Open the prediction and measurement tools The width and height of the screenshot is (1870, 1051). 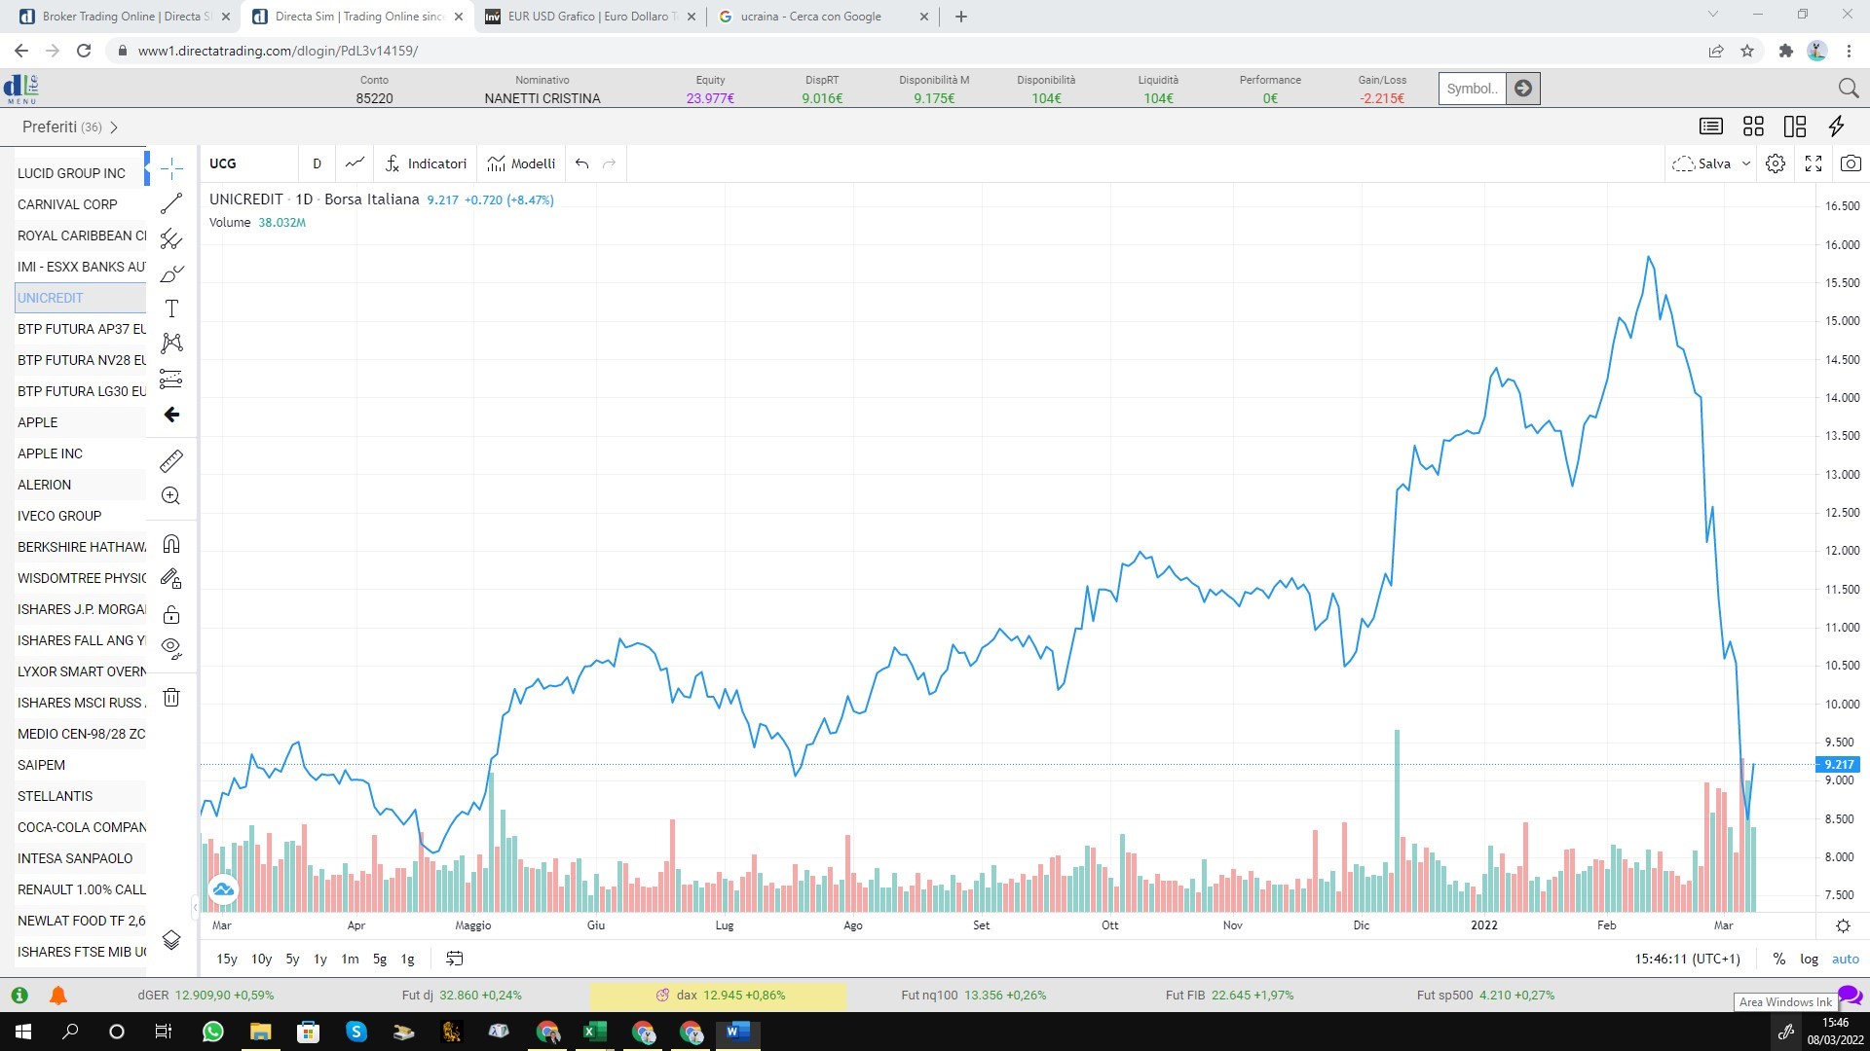pos(171,379)
